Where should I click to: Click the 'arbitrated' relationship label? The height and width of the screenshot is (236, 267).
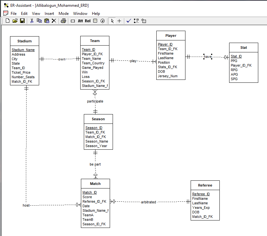[149, 202]
